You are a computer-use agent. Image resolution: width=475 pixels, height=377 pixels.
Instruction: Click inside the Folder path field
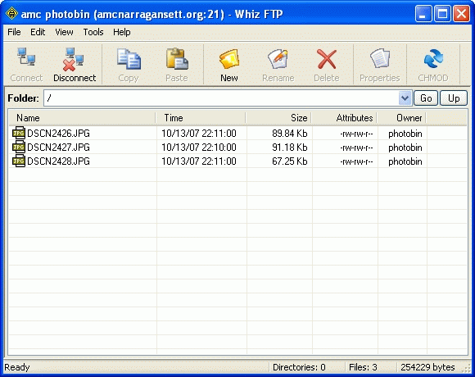[x=221, y=98]
